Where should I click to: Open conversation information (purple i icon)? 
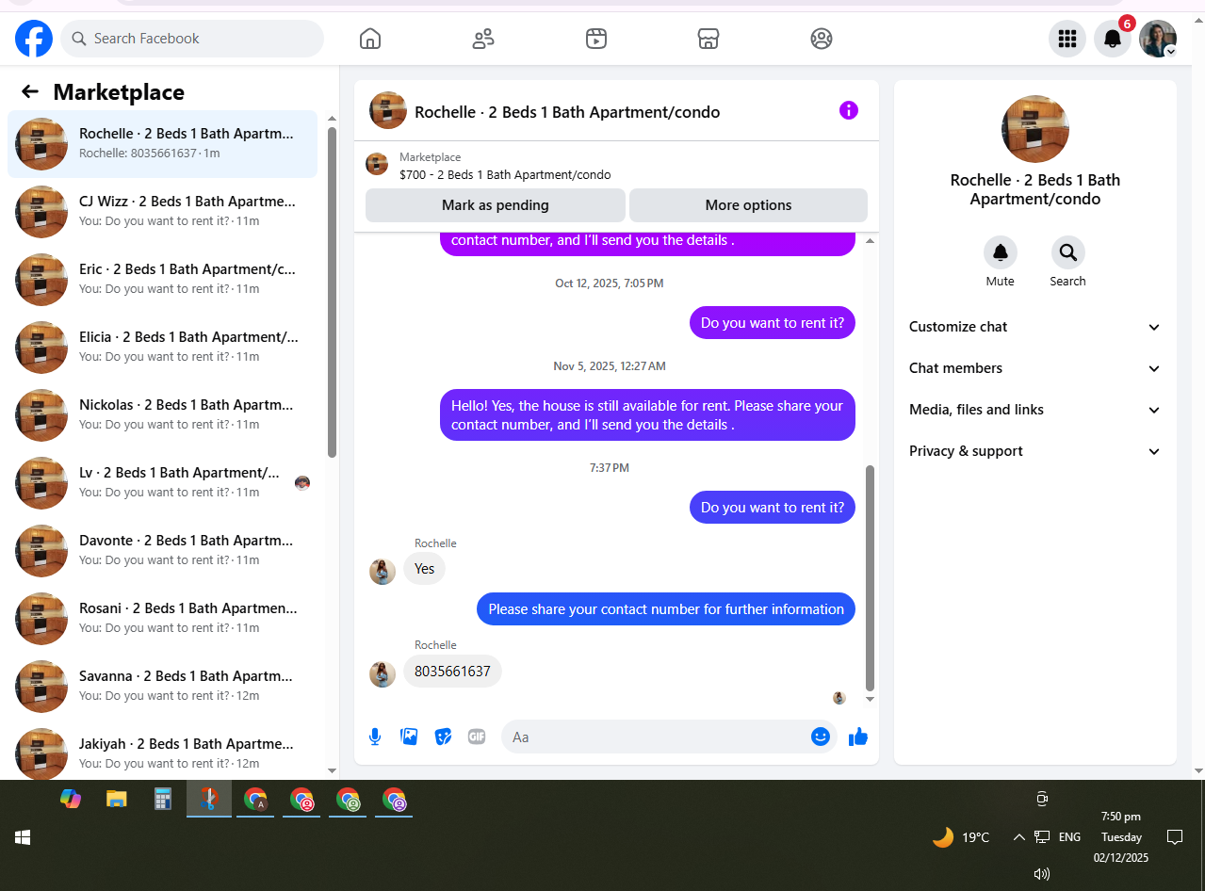pos(849,111)
